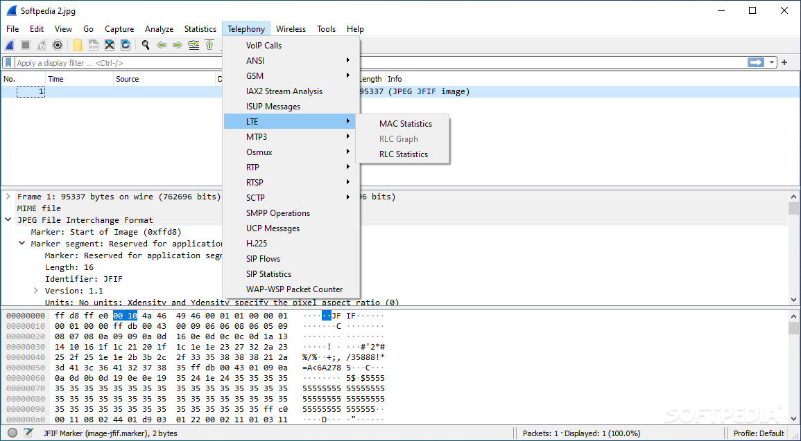Image resolution: width=801 pixels, height=441 pixels.
Task: Open the File menu
Action: coord(12,29)
